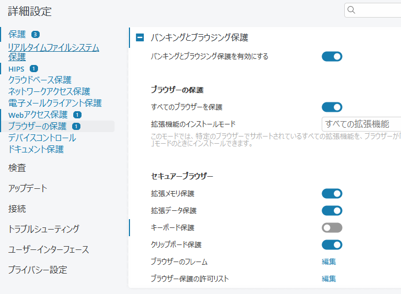
Task: Select ネットワークアクセス保護 in the sidebar
Action: point(49,91)
